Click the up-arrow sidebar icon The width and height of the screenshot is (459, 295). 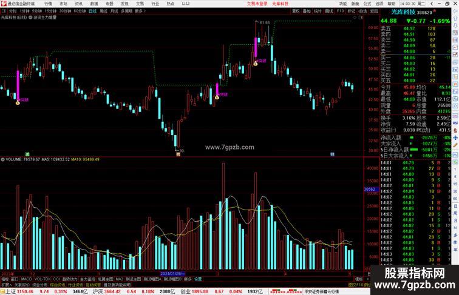[455, 18]
